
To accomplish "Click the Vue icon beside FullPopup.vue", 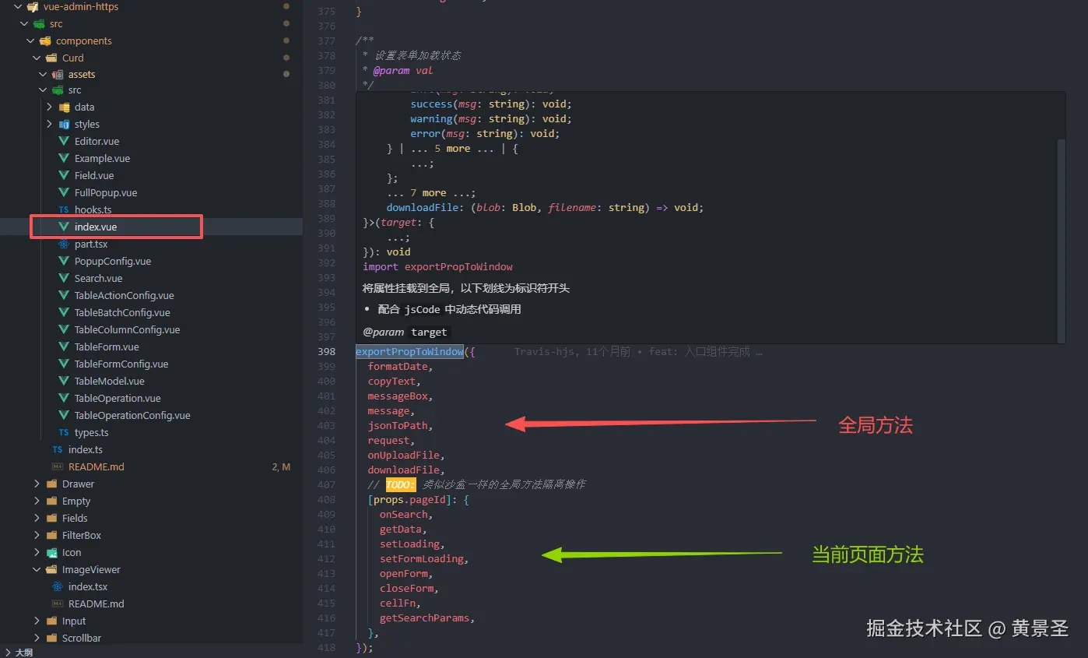I will pyautogui.click(x=64, y=192).
